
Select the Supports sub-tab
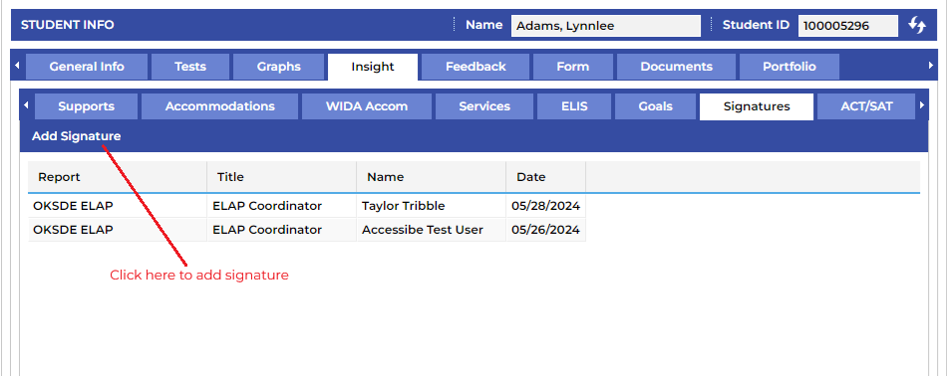87,106
